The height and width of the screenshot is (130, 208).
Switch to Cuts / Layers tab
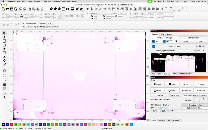click(x=156, y=74)
